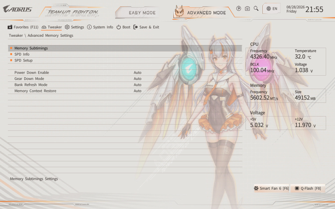Click the CPU frequency 4326.40 MHz value
The image size is (335, 209).
264,57
